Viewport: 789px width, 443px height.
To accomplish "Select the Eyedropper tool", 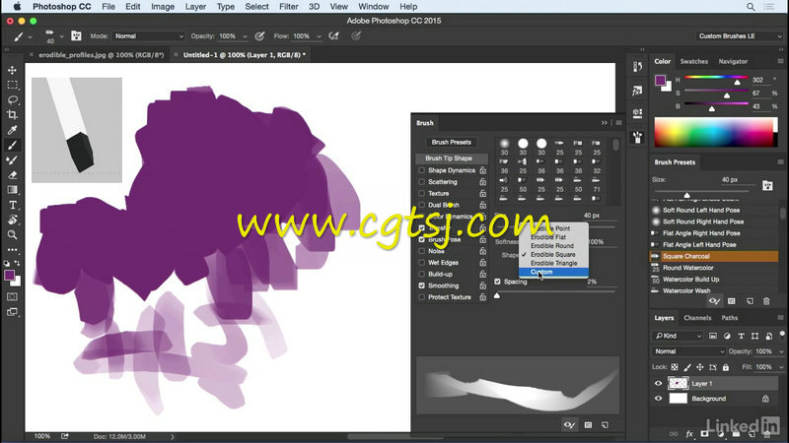I will point(12,130).
